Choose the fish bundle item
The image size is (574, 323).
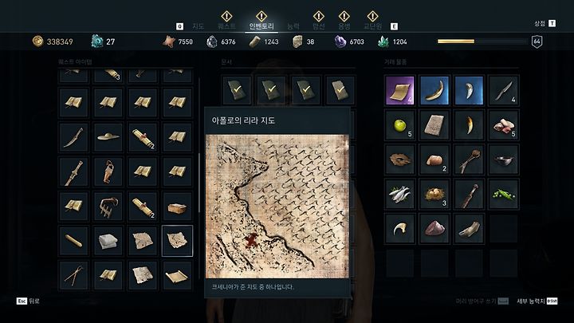coord(399,195)
